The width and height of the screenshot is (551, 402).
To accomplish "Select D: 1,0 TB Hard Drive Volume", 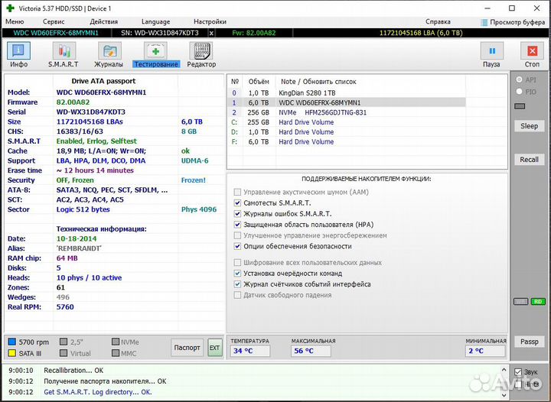I will click(347, 132).
